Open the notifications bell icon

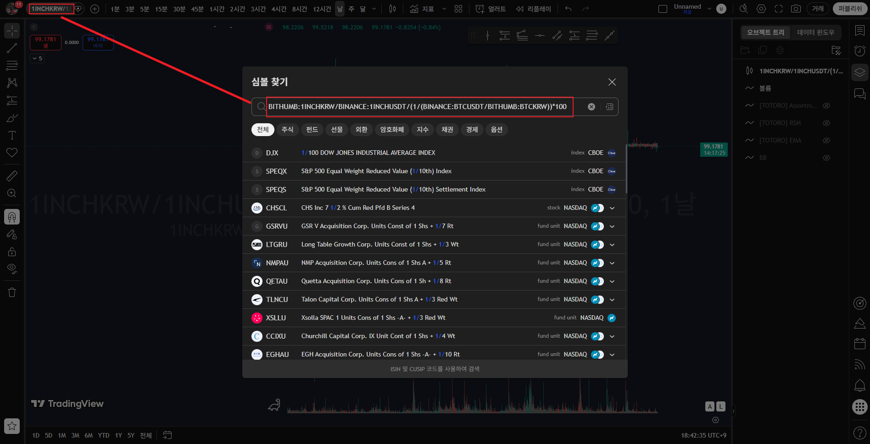pyautogui.click(x=859, y=385)
